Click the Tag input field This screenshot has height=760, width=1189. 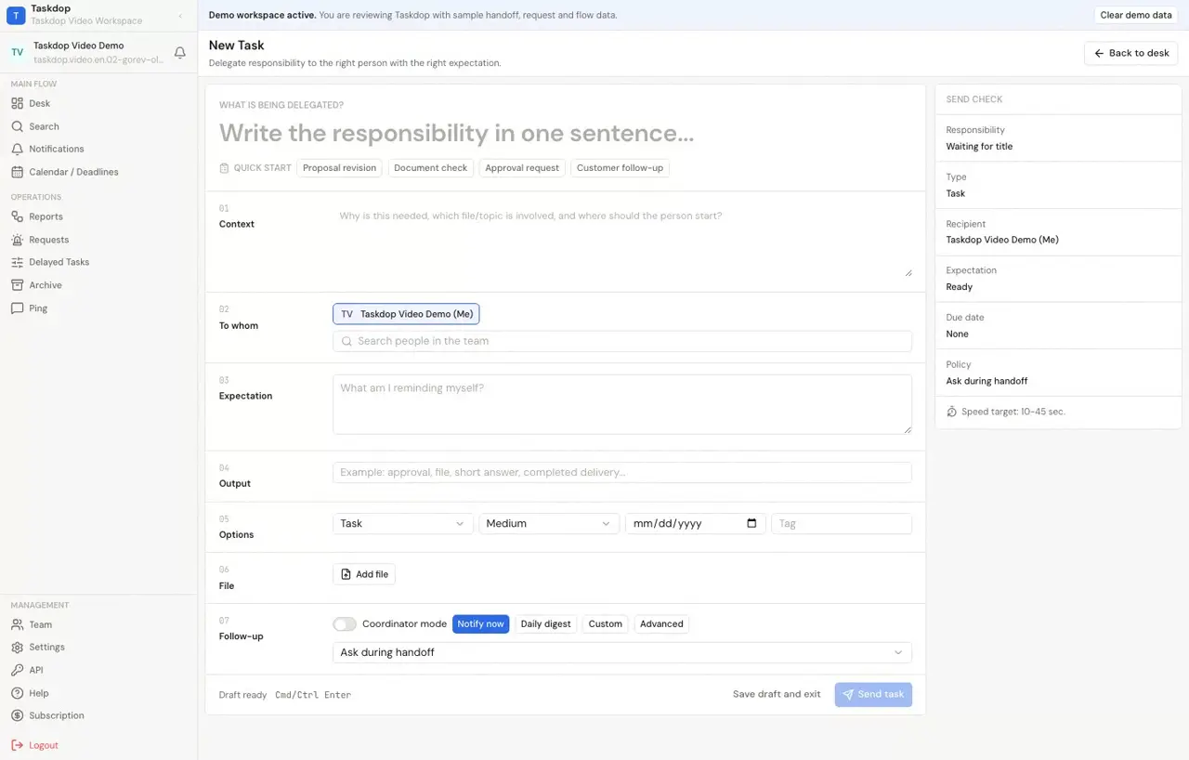pos(842,523)
